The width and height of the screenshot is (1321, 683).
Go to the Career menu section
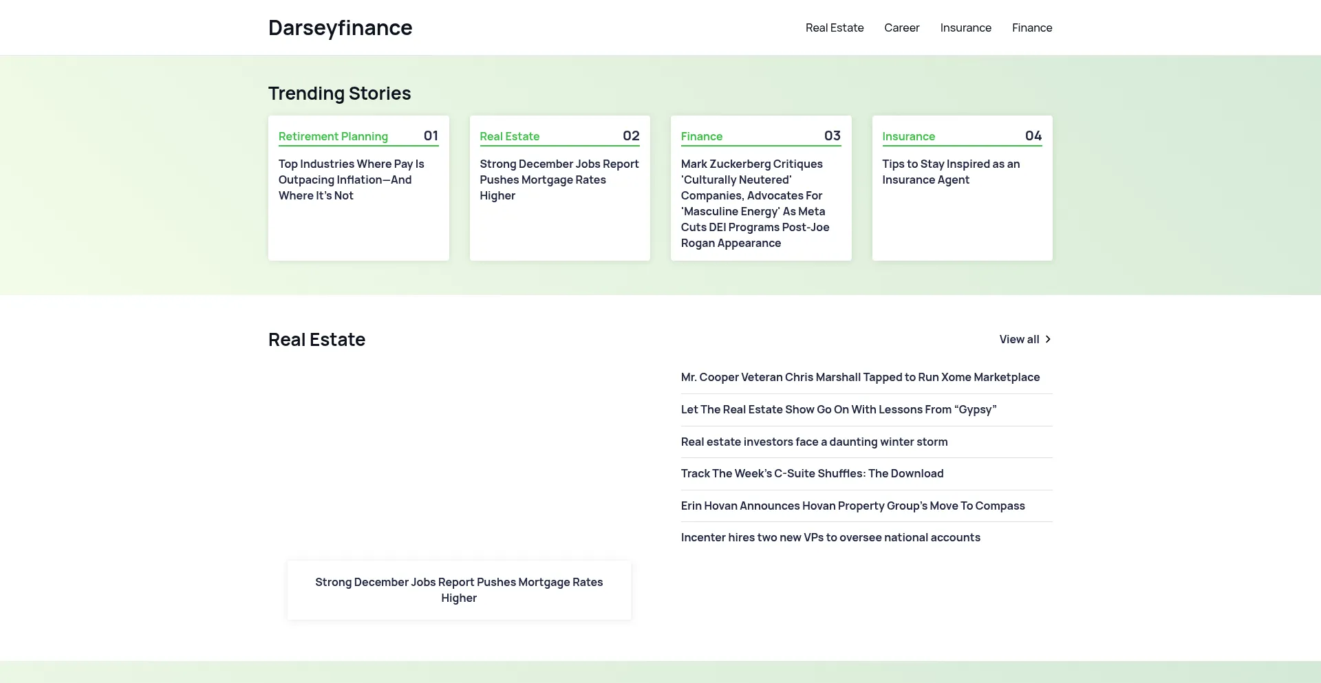pyautogui.click(x=901, y=28)
